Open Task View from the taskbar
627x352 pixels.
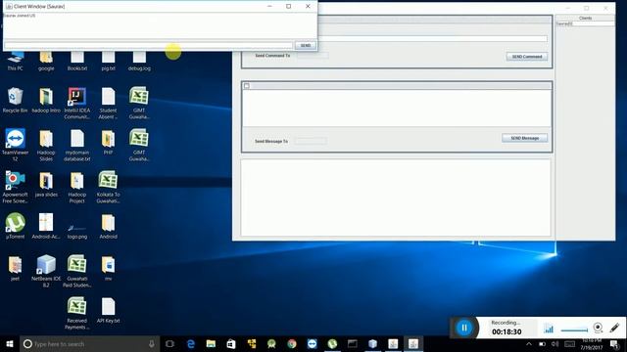pyautogui.click(x=169, y=343)
